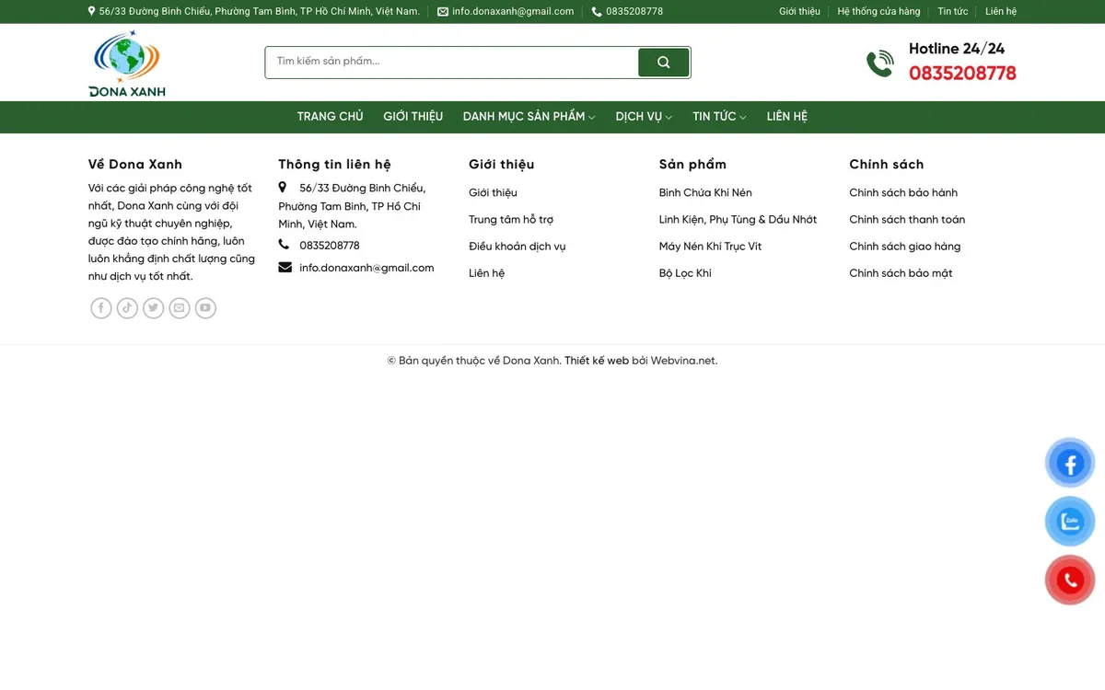The height and width of the screenshot is (690, 1105).
Task: Open the Dona Xanh globe logo
Action: pyautogui.click(x=127, y=63)
